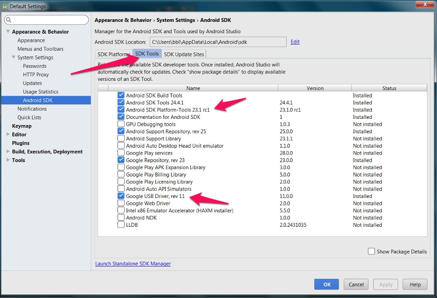Screen dimensions: 437x298
Task: Open Notifications settings
Action: [x=32, y=109]
